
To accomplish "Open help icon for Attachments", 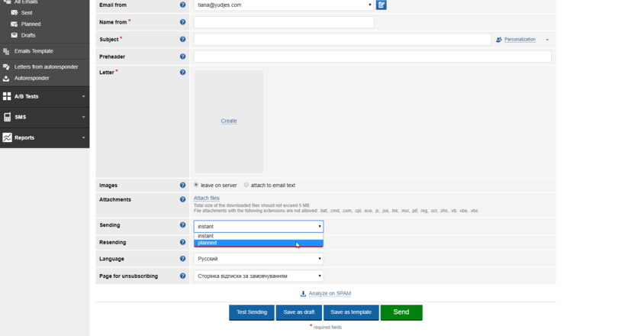I will point(182,199).
